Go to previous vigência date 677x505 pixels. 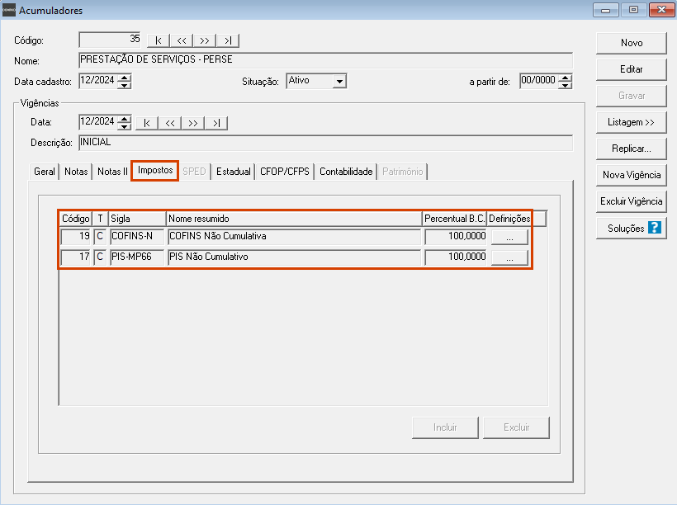pos(170,123)
